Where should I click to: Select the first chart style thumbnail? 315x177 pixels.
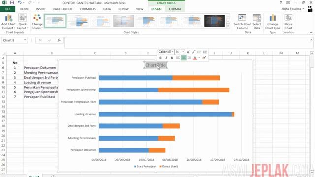[55, 21]
